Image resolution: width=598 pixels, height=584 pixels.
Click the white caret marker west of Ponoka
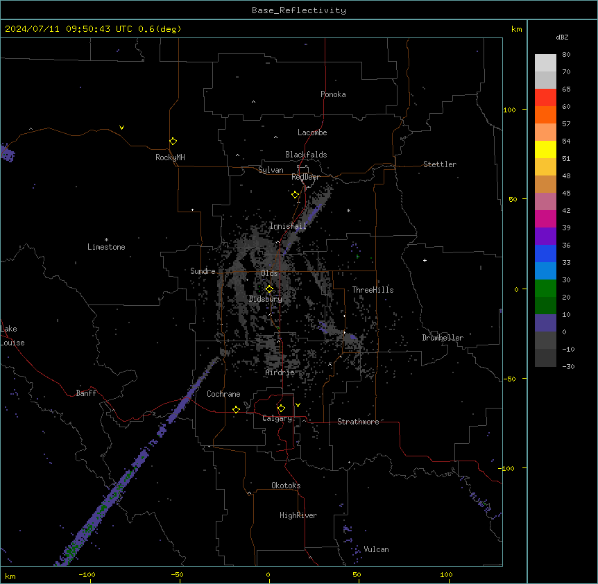pos(254,102)
